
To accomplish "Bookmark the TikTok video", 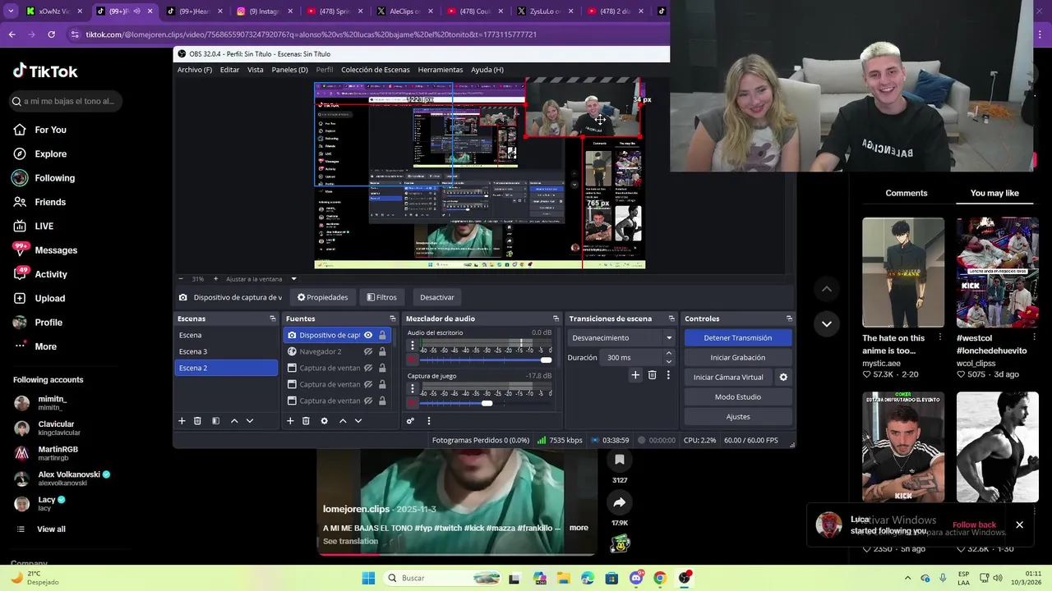I will 620,460.
